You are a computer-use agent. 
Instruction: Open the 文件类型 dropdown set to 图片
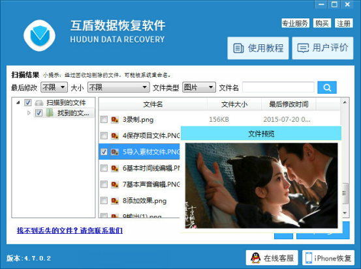[199, 87]
